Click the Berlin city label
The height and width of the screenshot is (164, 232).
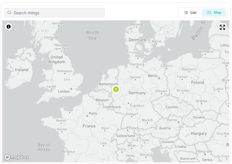click(153, 76)
